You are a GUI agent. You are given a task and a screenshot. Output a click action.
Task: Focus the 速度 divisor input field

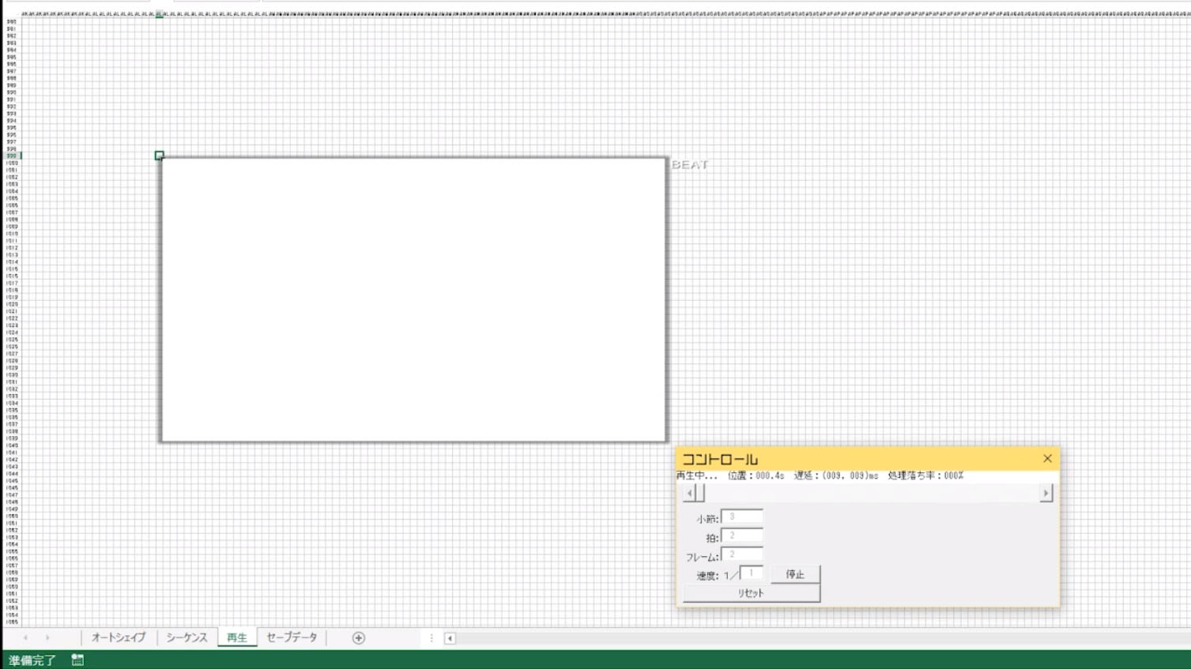tap(752, 573)
